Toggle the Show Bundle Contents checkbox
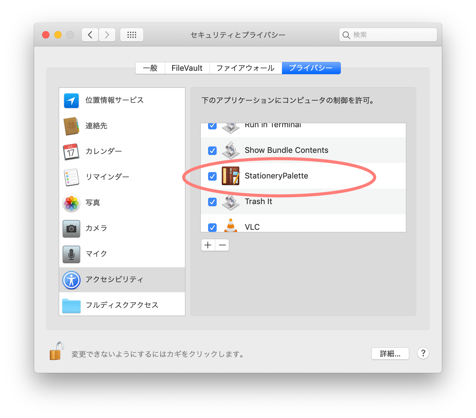476x418 pixels. (212, 151)
